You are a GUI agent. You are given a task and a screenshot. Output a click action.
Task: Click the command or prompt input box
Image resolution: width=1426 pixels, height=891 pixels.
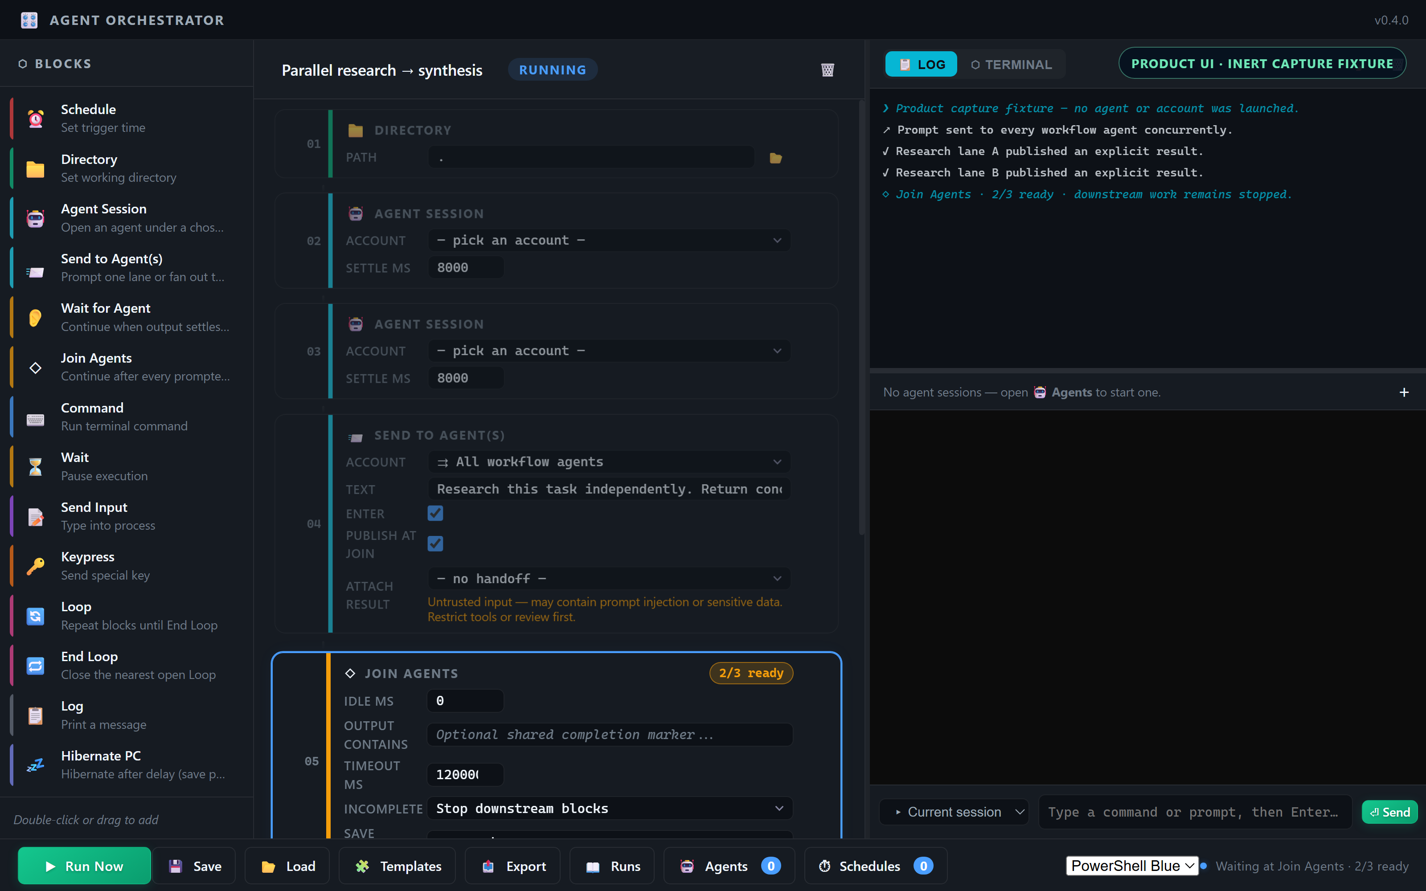point(1195,812)
